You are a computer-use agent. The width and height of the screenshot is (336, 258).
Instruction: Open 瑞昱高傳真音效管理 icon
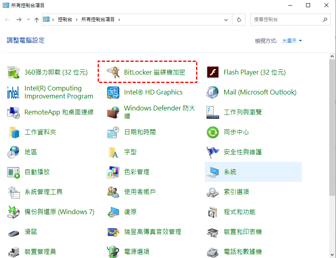[x=113, y=232]
